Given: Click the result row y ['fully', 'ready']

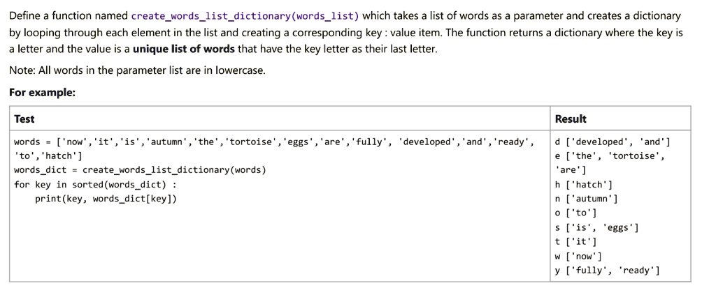Looking at the screenshot, I should (608, 271).
